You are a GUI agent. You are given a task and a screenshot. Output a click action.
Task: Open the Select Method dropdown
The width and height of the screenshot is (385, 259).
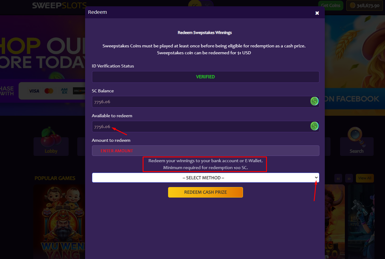(x=206, y=178)
